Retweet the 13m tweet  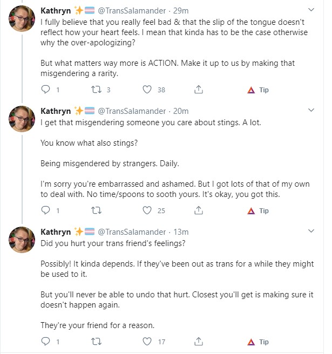pyautogui.click(x=96, y=342)
